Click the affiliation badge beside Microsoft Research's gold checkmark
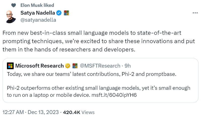This screenshot has height=117, width=201. [75, 66]
